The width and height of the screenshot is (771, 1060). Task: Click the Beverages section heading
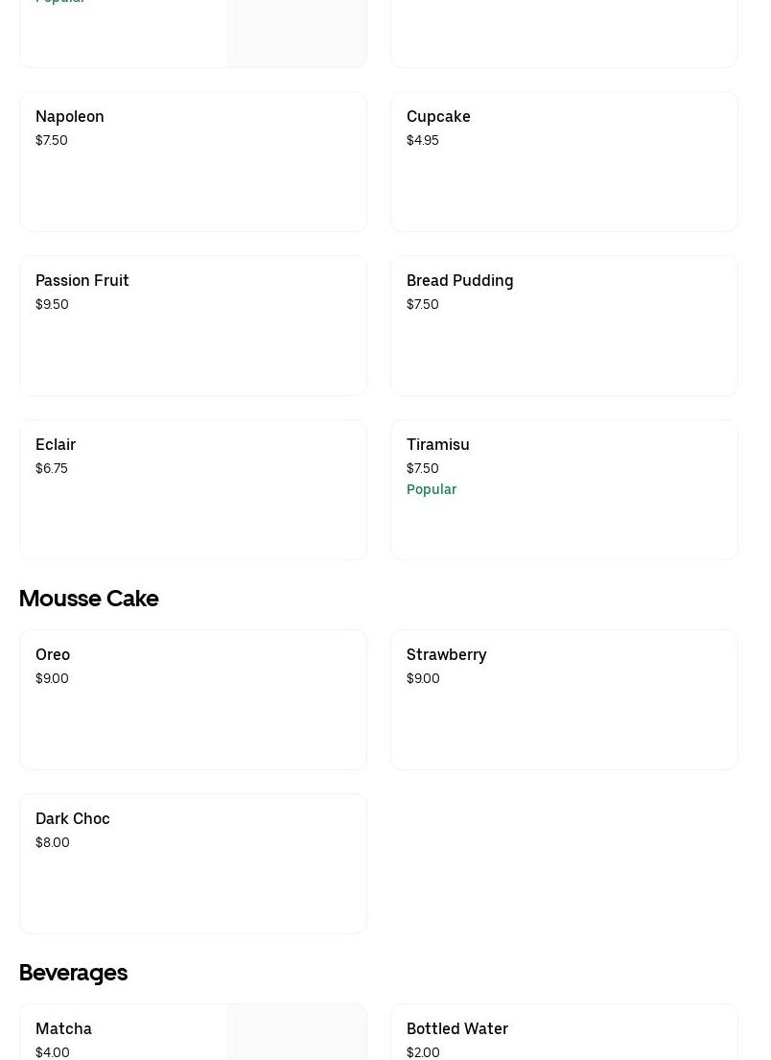pyautogui.click(x=73, y=973)
